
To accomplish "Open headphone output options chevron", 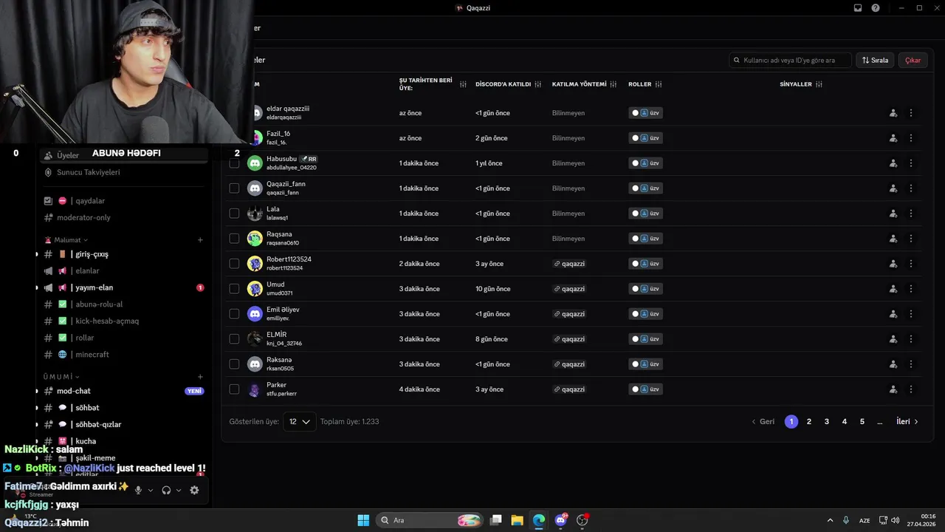I will pyautogui.click(x=179, y=491).
